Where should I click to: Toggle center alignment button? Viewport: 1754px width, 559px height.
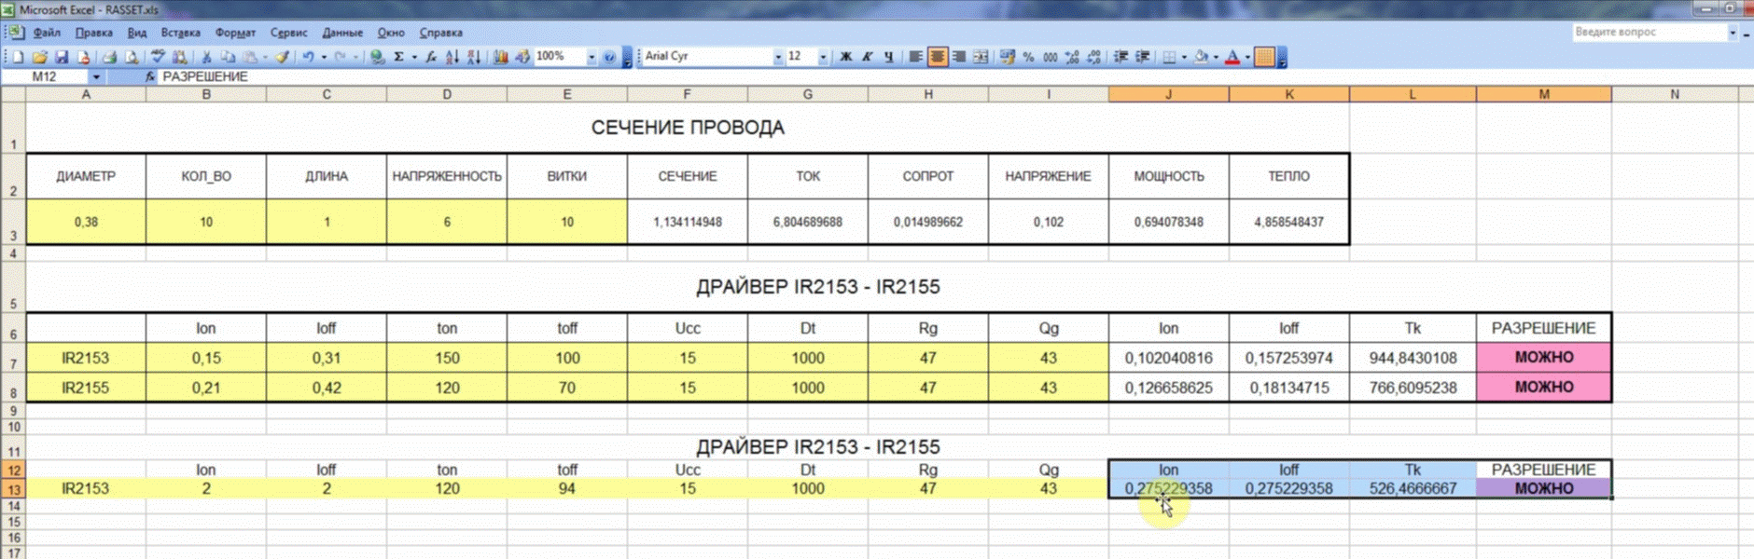[938, 57]
